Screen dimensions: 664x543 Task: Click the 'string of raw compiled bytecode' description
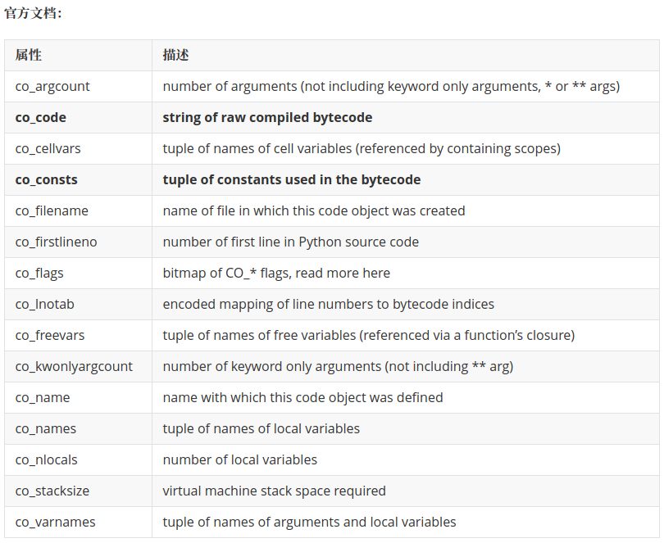tap(267, 117)
